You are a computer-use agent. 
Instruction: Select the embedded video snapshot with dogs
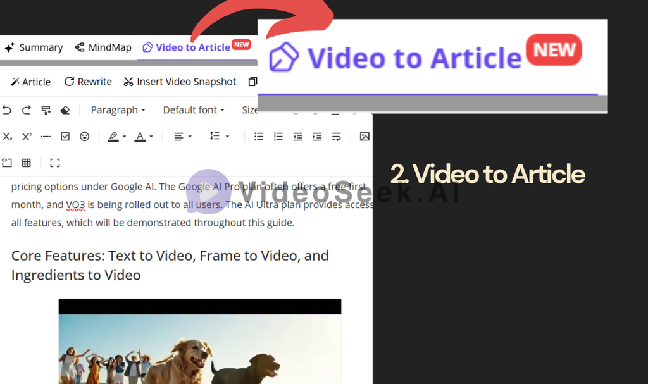pos(200,342)
